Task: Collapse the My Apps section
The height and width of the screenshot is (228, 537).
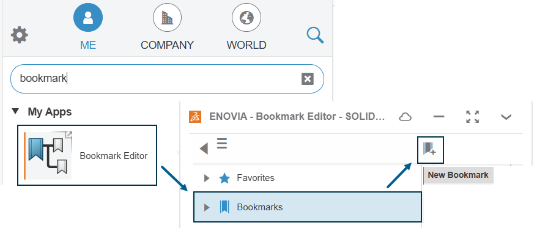Action: point(15,111)
